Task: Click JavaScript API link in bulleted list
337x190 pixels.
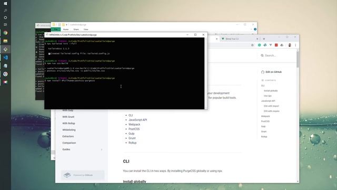Action: [138, 120]
